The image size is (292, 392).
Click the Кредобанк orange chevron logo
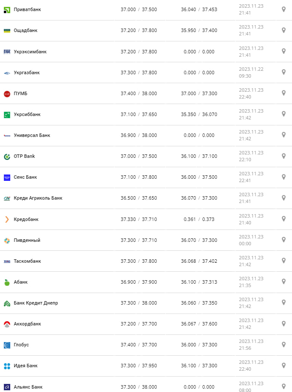tap(7, 219)
